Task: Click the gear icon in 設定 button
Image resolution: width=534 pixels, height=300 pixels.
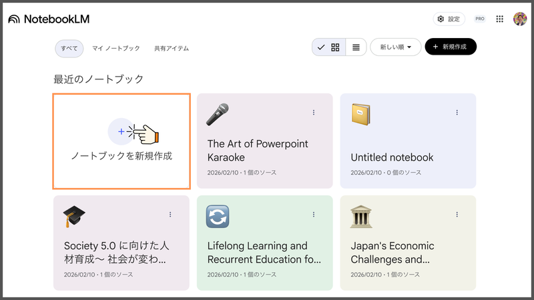Action: (x=441, y=19)
